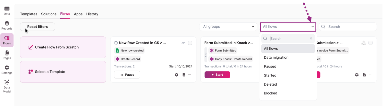The width and height of the screenshot is (383, 106).
Task: Click the main flows Search field
Action: pos(350,26)
